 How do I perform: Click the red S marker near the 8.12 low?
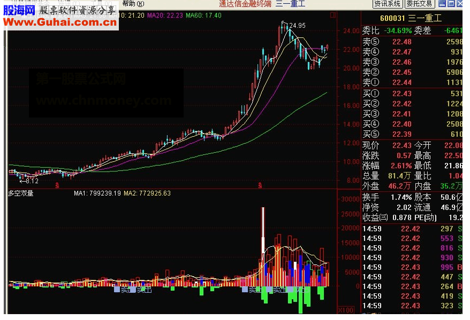tap(57, 186)
